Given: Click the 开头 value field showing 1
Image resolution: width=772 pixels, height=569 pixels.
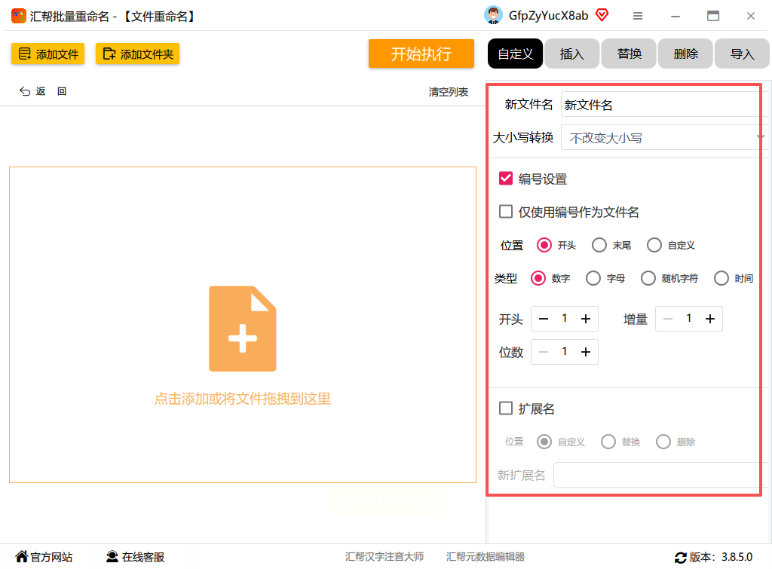Looking at the screenshot, I should (565, 319).
